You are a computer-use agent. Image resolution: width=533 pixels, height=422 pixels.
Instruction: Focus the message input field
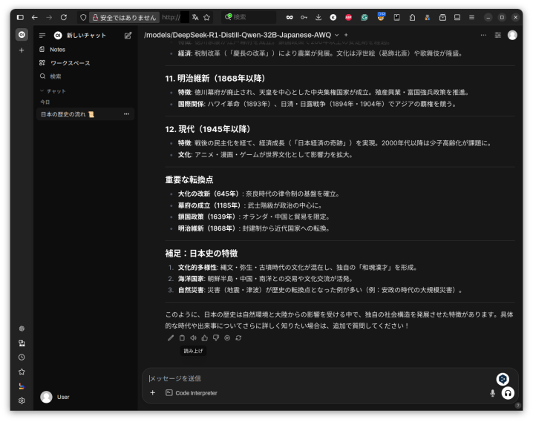coord(319,378)
